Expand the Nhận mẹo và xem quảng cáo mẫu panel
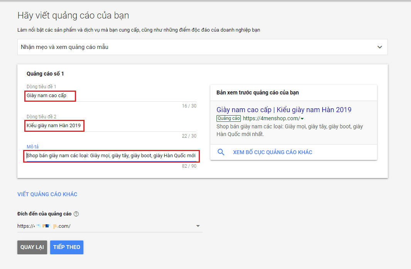The height and width of the screenshot is (269, 411). [x=380, y=47]
